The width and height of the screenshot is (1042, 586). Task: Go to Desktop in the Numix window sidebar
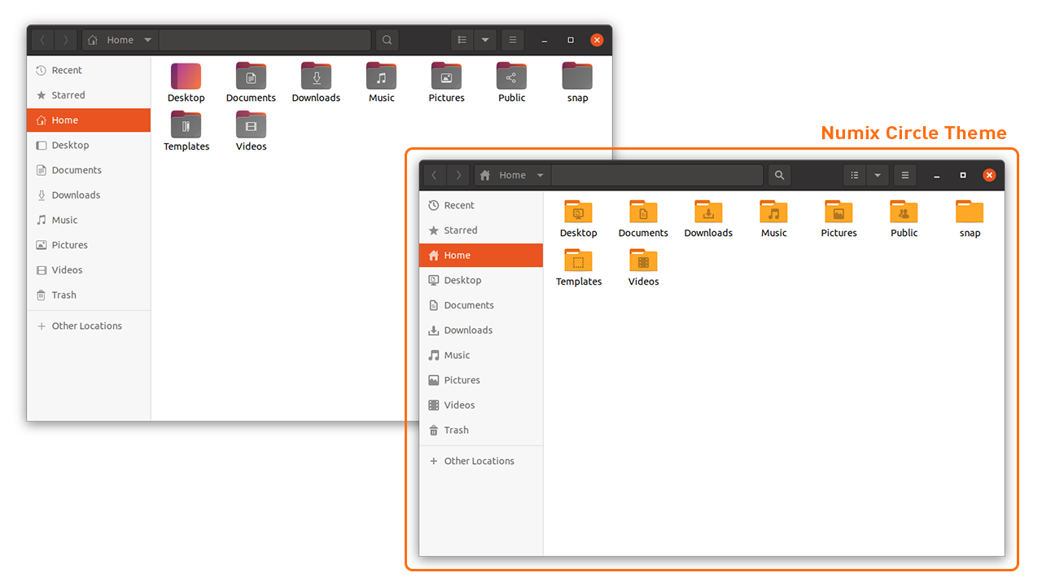click(481, 280)
